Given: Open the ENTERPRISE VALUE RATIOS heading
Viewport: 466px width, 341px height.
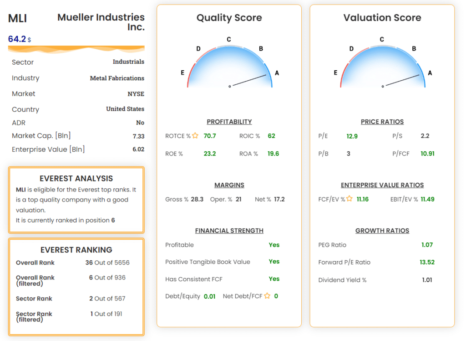Looking at the screenshot, I should (x=382, y=185).
